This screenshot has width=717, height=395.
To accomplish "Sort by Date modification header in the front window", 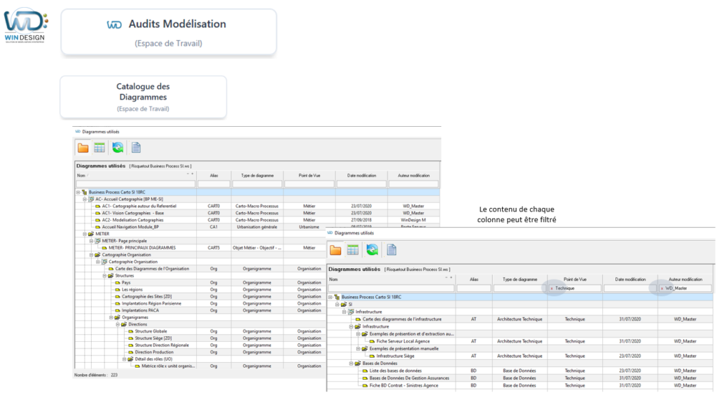I will [630, 279].
